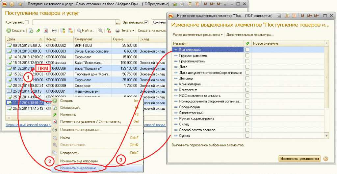Open the calculator icon in dialog title bar
Viewport: 337px width, 174px height.
(x=287, y=16)
